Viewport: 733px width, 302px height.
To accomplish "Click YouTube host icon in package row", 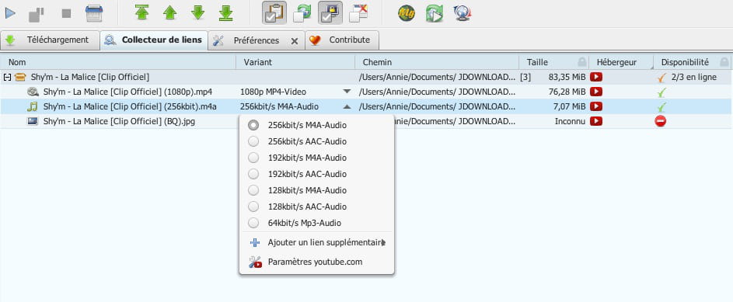I will tap(596, 77).
